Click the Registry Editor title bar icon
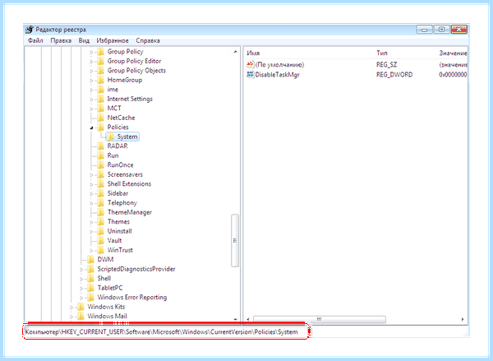 click(30, 30)
